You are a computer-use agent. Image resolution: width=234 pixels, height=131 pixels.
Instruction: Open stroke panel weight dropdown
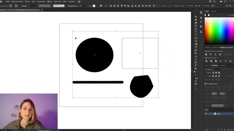pos(222,69)
